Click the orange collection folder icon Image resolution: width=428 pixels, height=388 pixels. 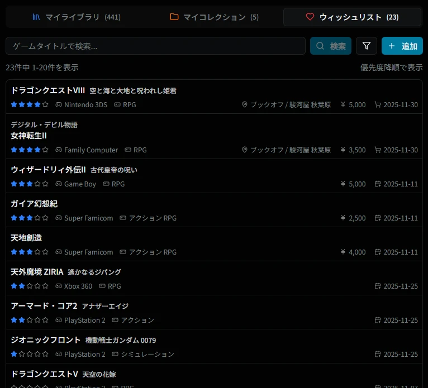174,17
